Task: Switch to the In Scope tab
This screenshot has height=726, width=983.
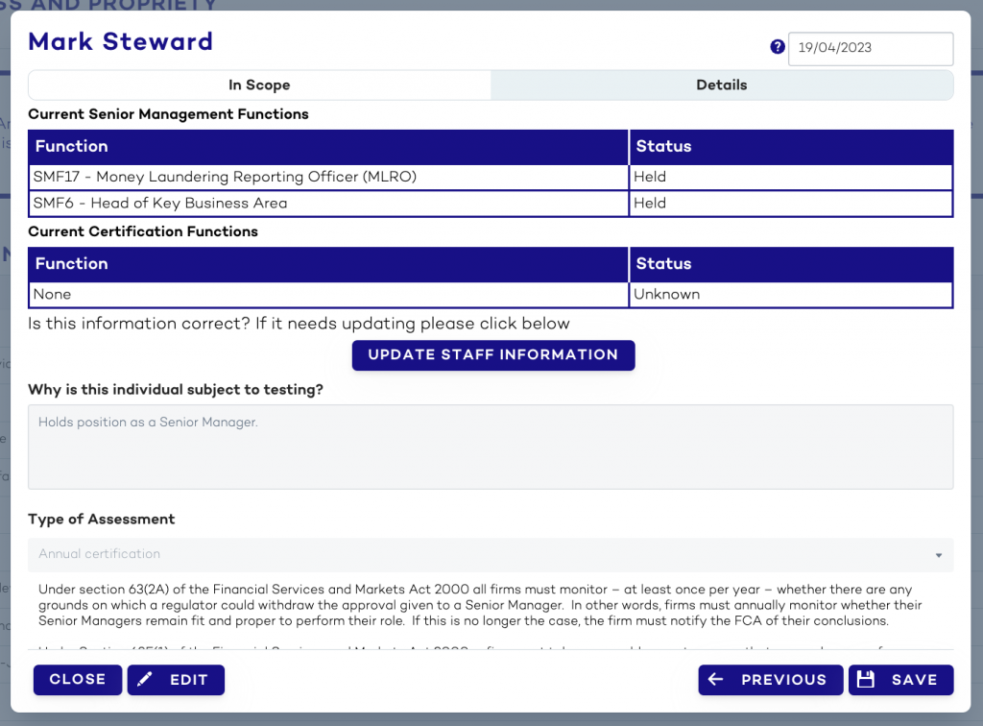Action: coord(259,85)
